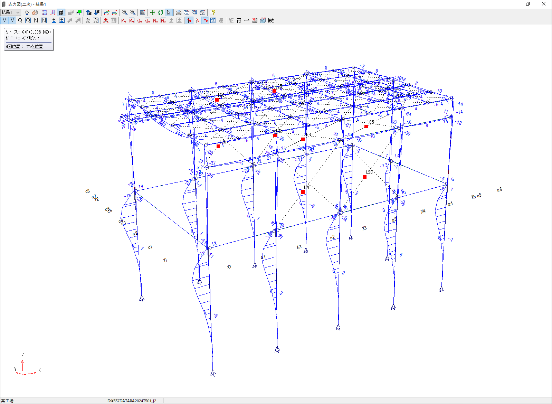Activate the green rotate view tool
Viewport: 552px width, 404px height.
(x=161, y=12)
